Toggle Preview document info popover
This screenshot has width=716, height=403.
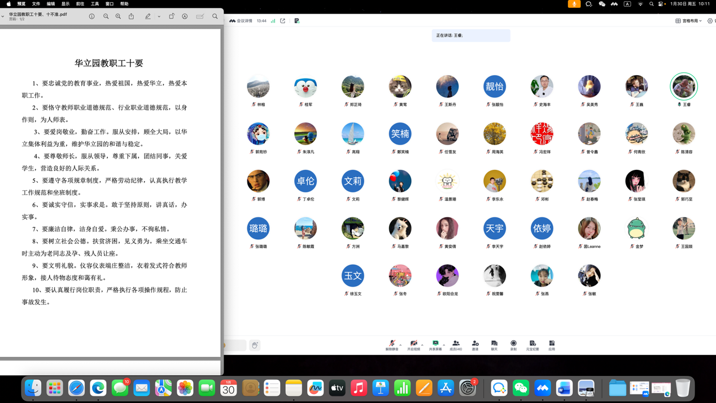(91, 16)
